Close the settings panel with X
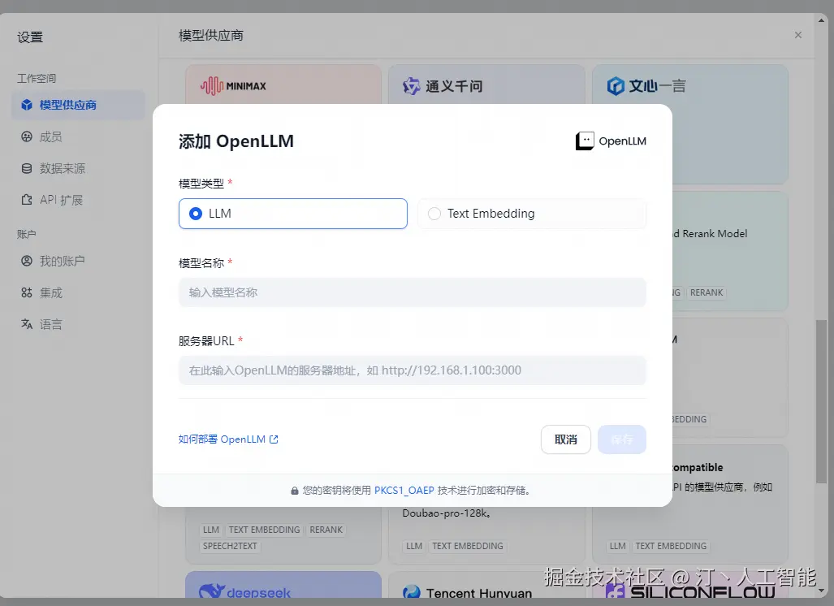Viewport: 834px width, 606px height. (797, 35)
